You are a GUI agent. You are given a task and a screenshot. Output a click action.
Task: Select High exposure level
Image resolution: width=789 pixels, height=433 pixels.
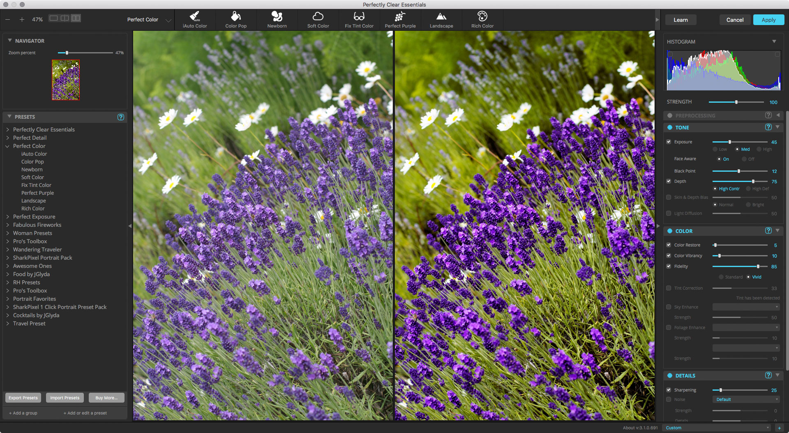tap(759, 149)
